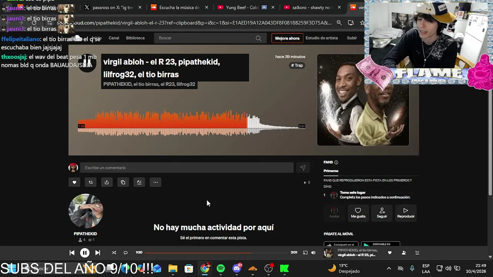Click the browser address bar URL
Screen dimensions: 493x277
tap(194, 23)
